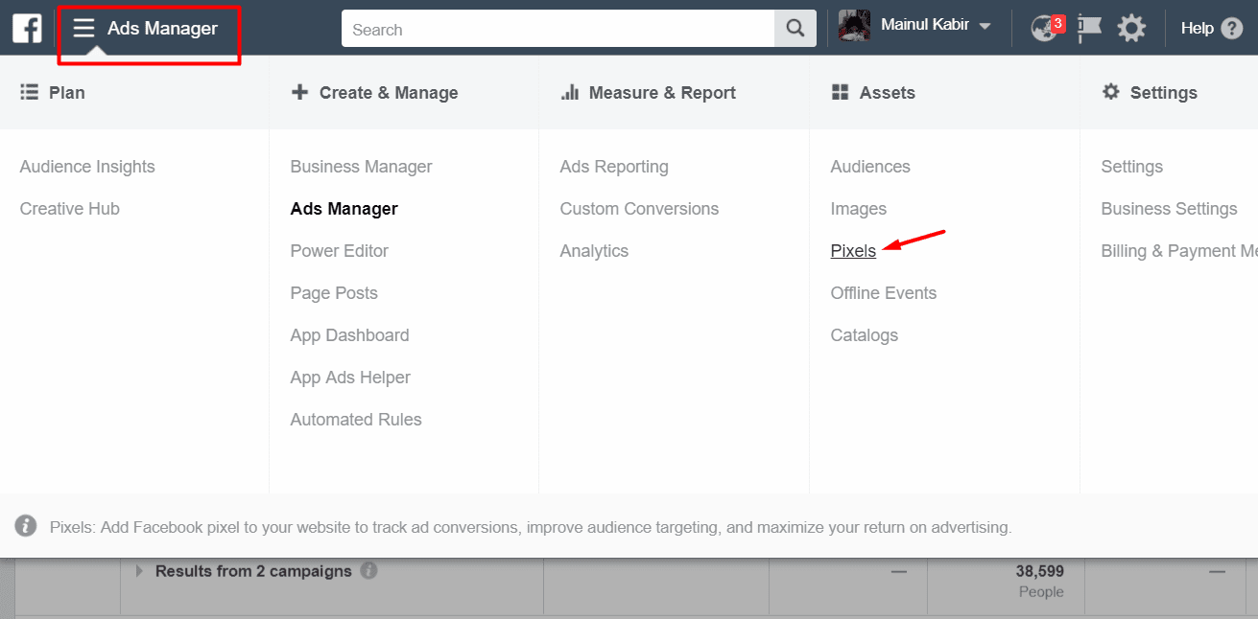Click the Plan list icon
The image size is (1258, 619).
coord(29,92)
